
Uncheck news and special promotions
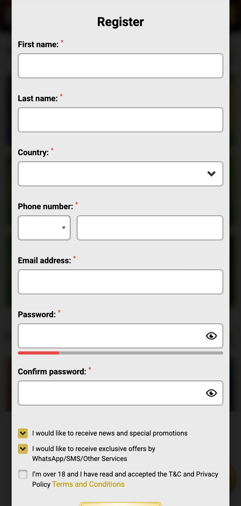pos(23,433)
